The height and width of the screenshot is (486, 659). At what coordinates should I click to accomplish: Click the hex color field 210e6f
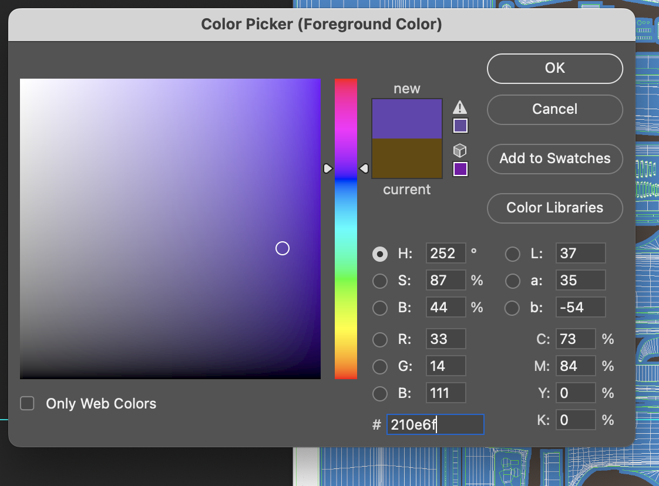tap(435, 424)
